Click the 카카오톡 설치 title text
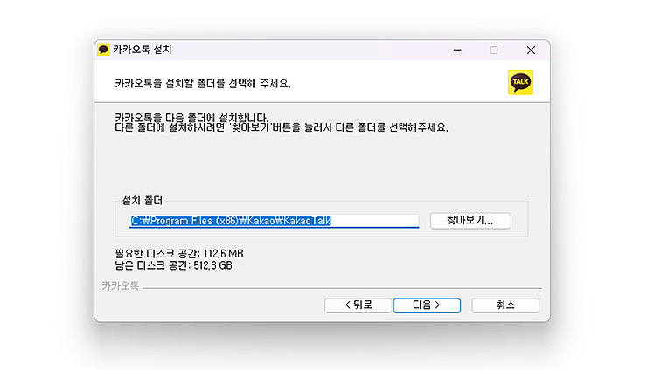This screenshot has height=370, width=647. [143, 50]
